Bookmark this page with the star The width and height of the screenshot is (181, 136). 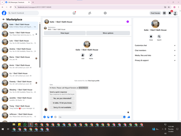point(169,7)
